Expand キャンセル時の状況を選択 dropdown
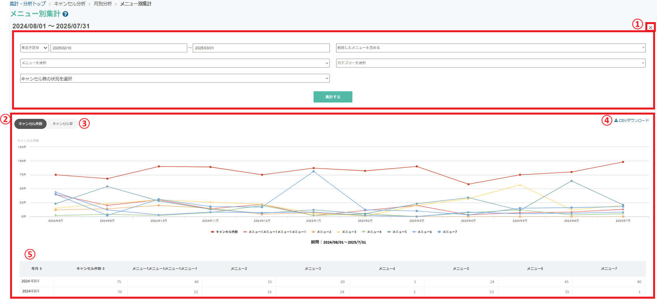Viewport: 657px width, 299px height. tap(175, 78)
